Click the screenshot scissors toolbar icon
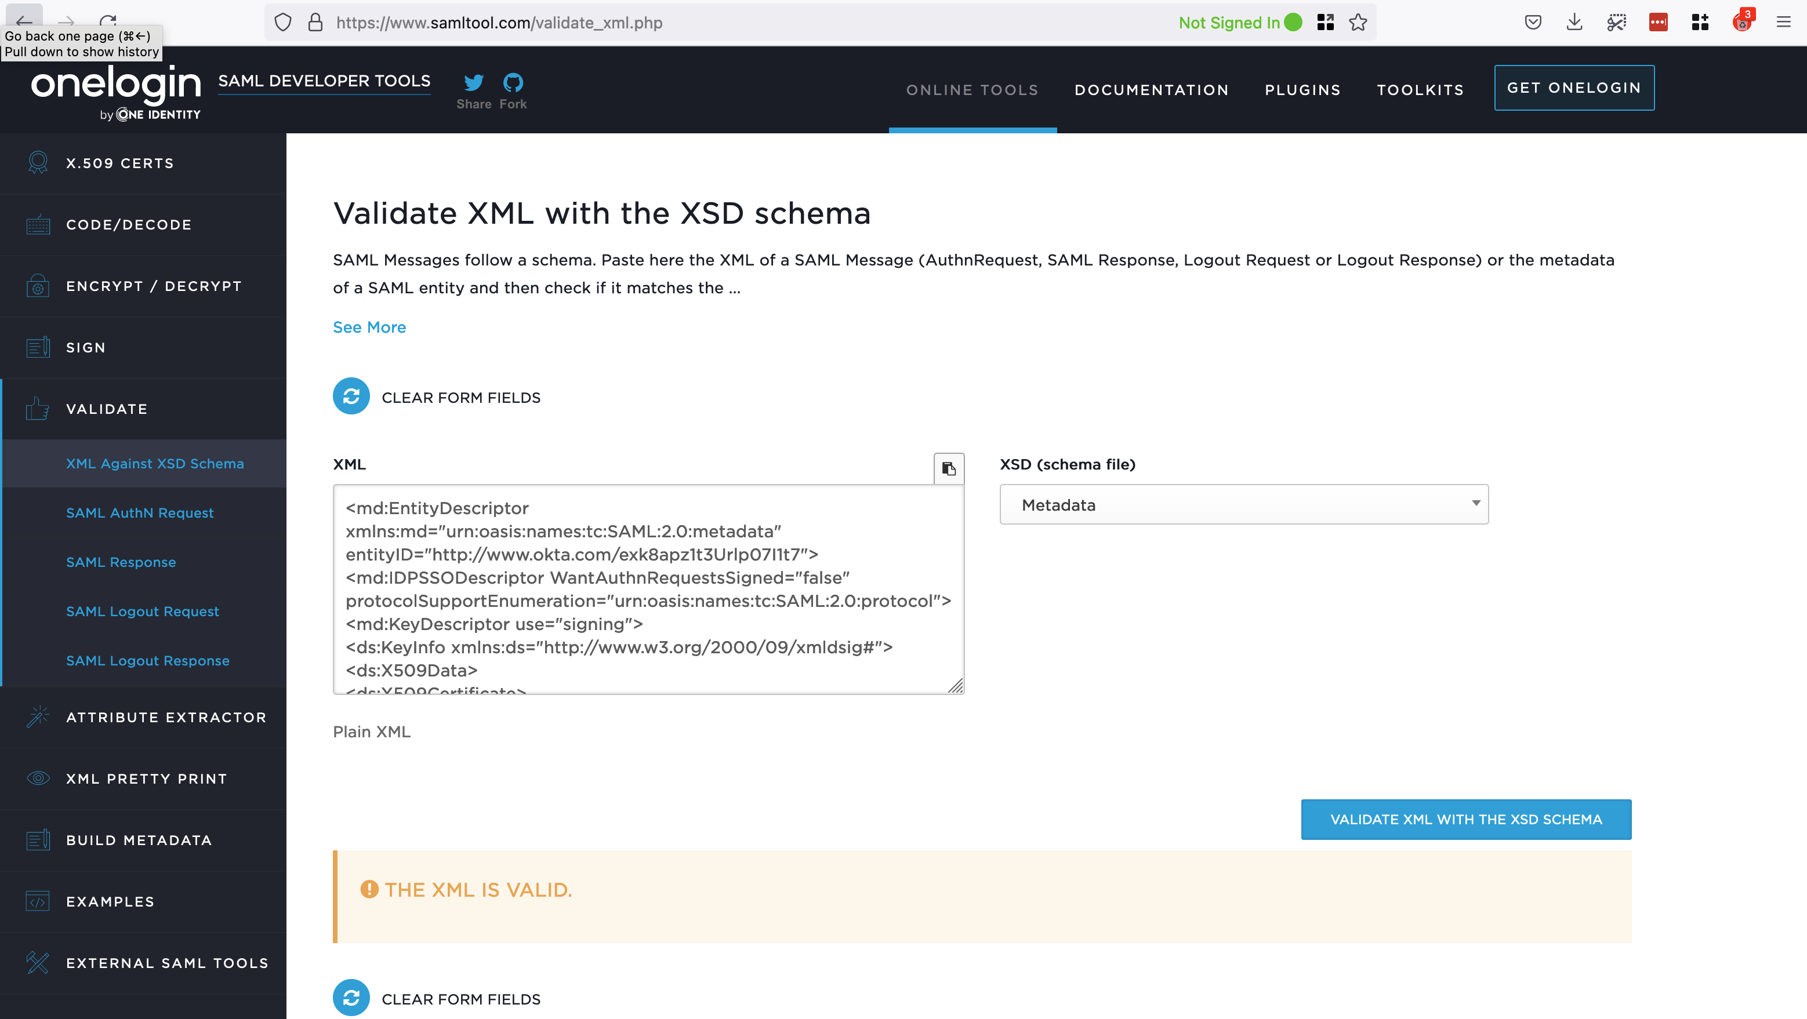This screenshot has height=1019, width=1807. (x=1616, y=23)
